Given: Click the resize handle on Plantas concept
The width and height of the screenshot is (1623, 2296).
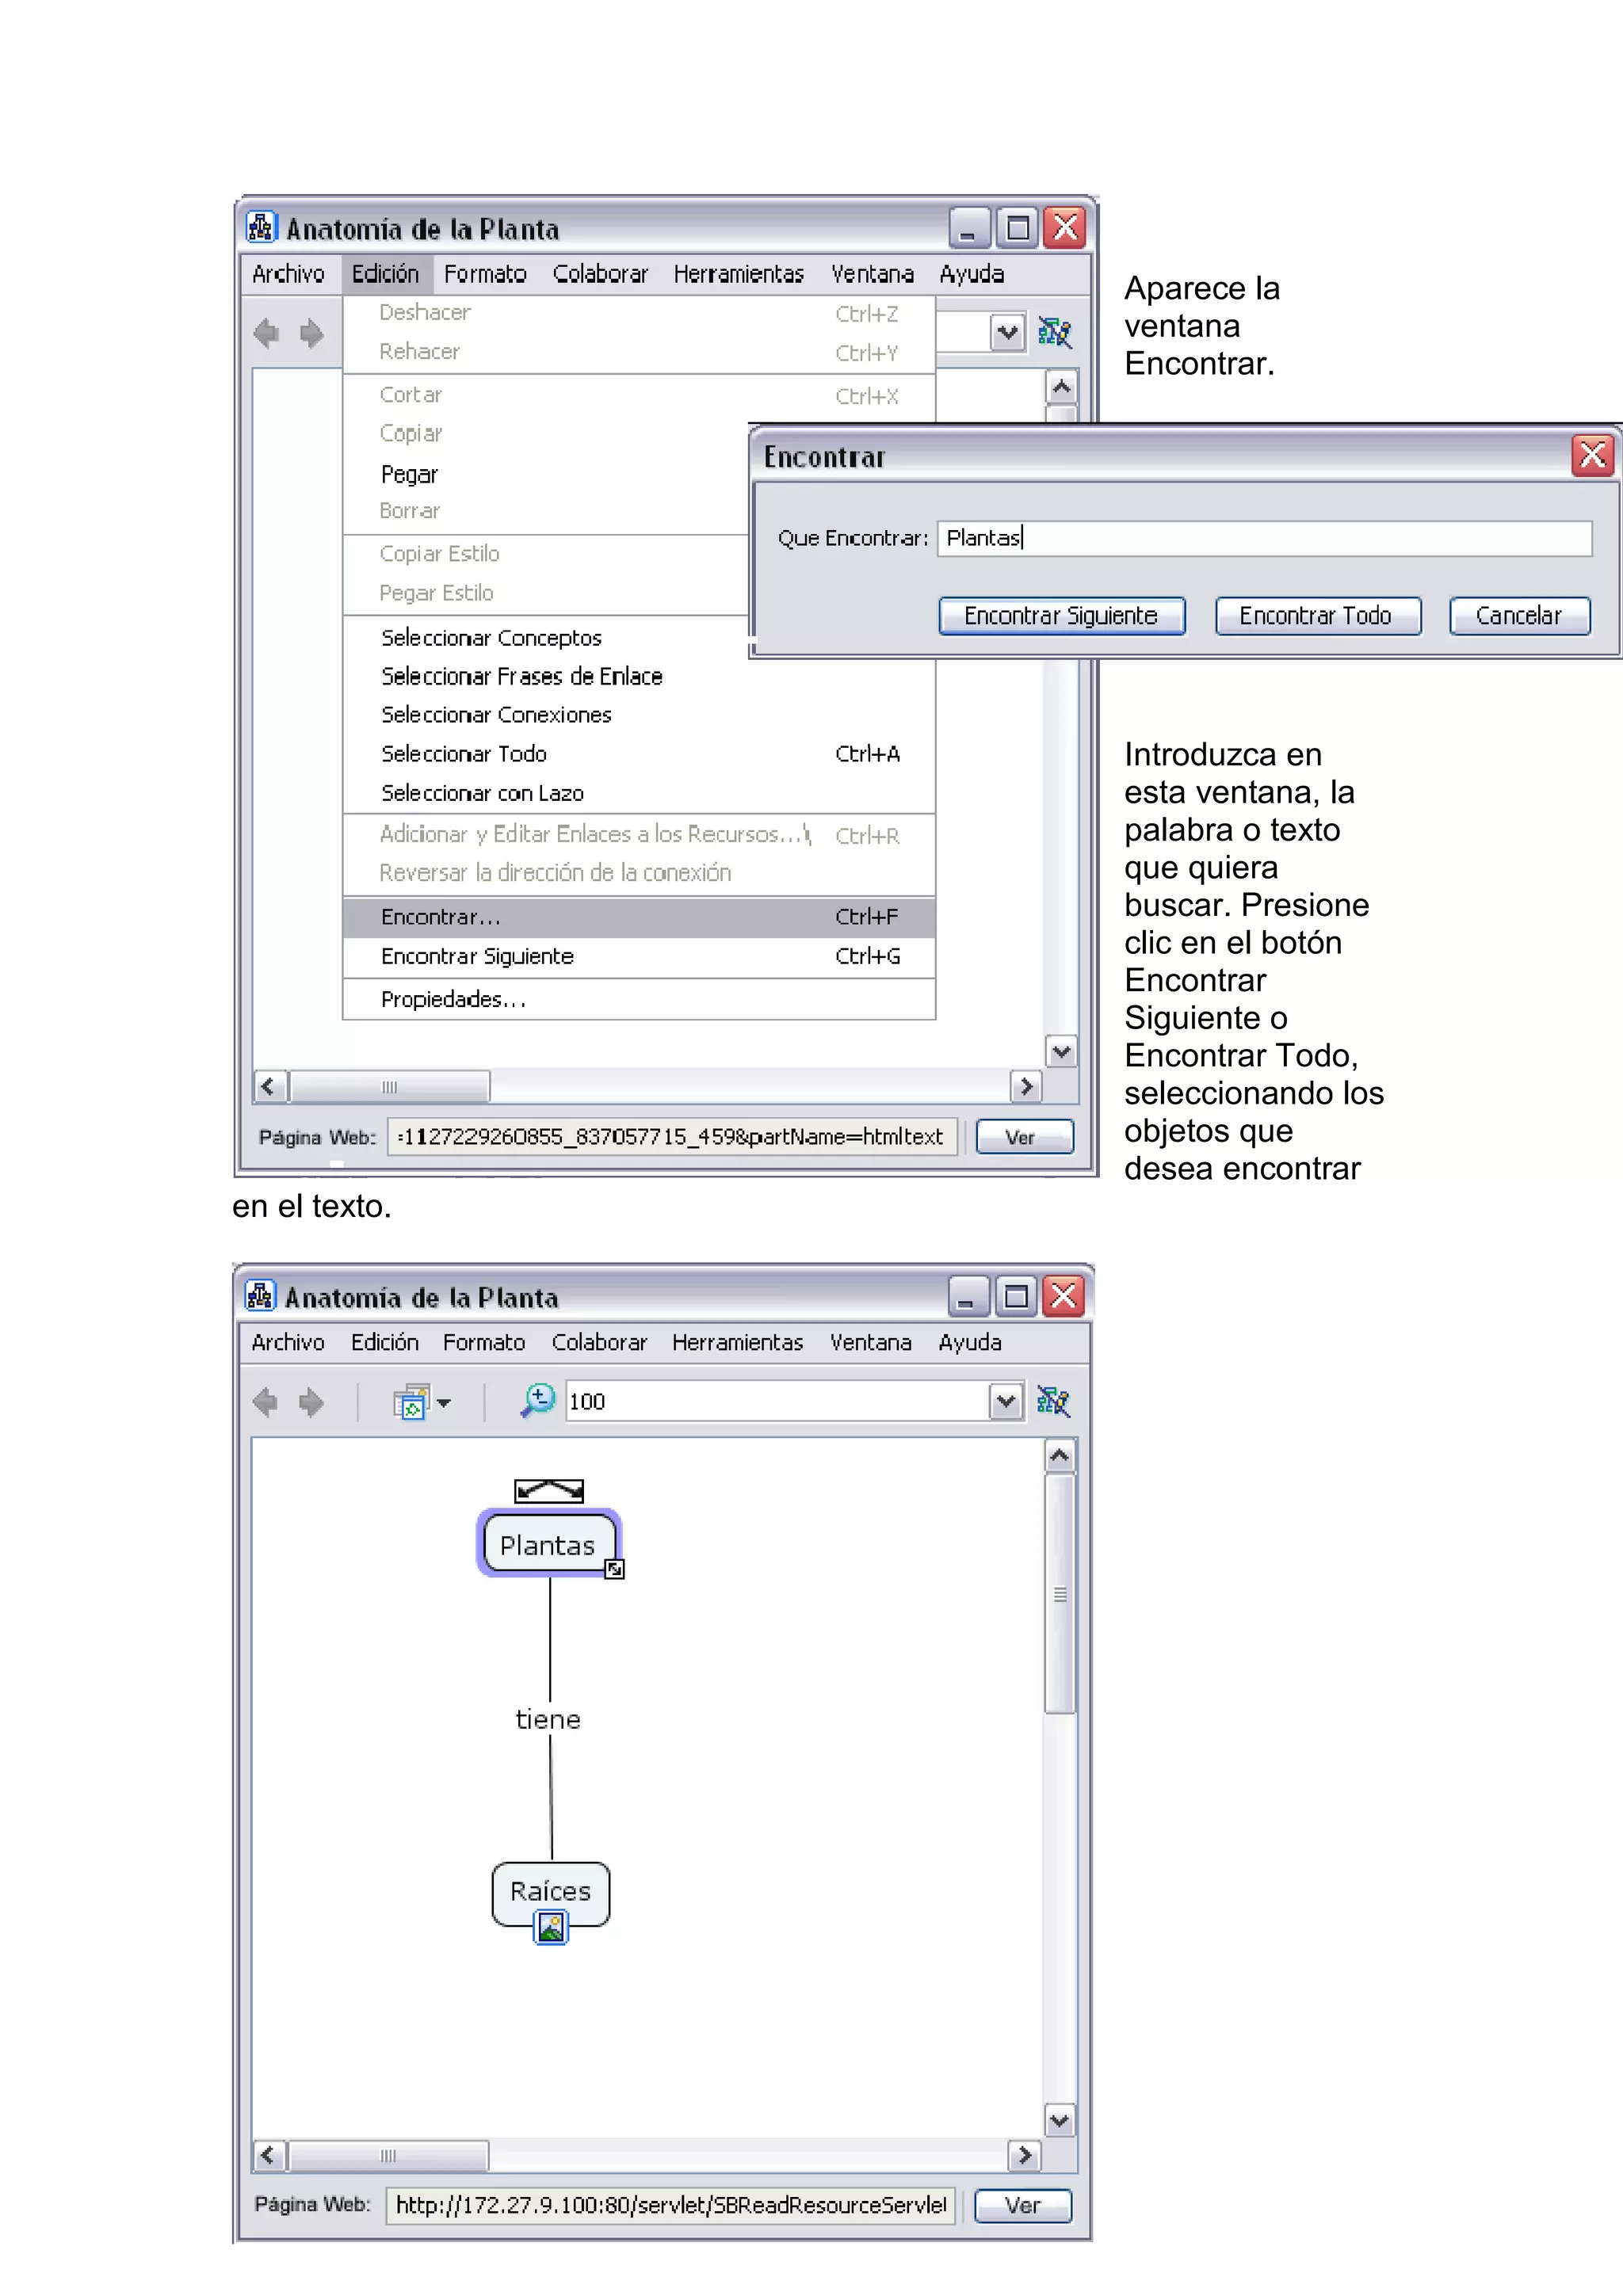Looking at the screenshot, I should click(x=615, y=1569).
